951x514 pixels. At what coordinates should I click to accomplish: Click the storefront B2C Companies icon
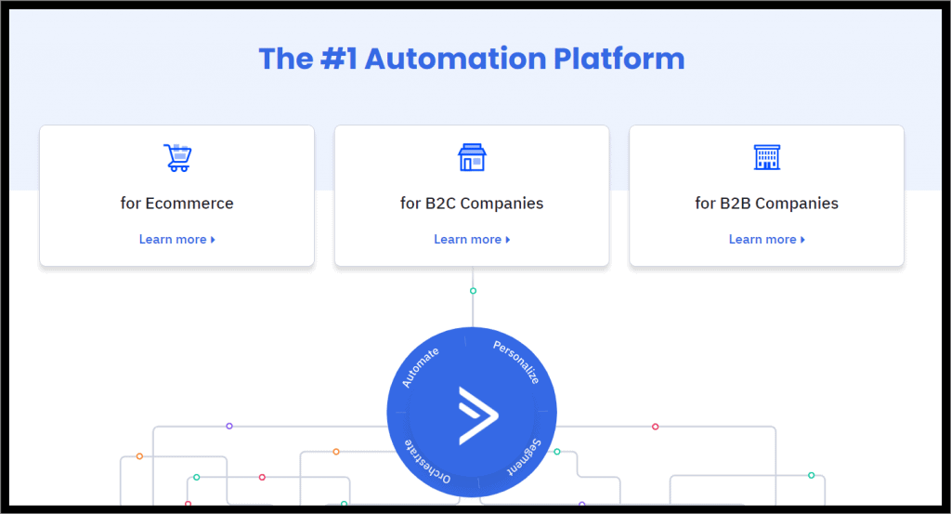tap(472, 157)
